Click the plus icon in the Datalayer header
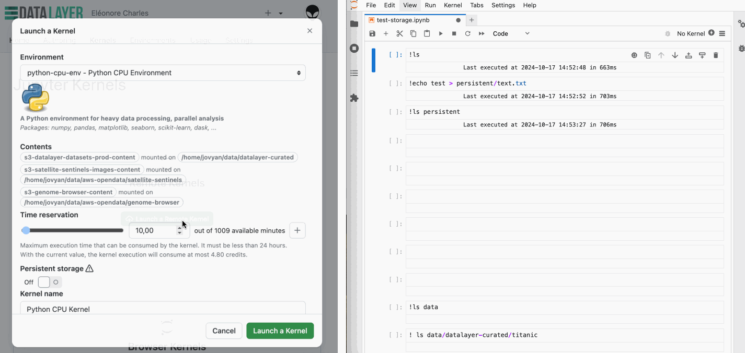 coord(268,13)
